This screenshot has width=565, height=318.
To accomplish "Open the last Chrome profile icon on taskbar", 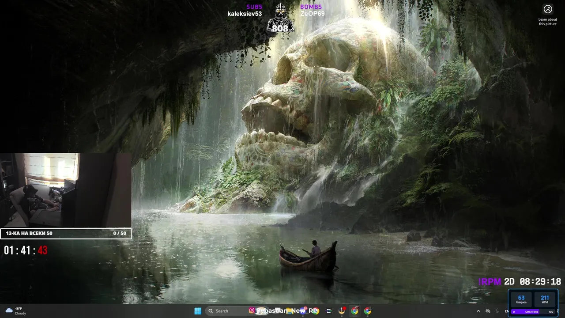I will point(368,311).
